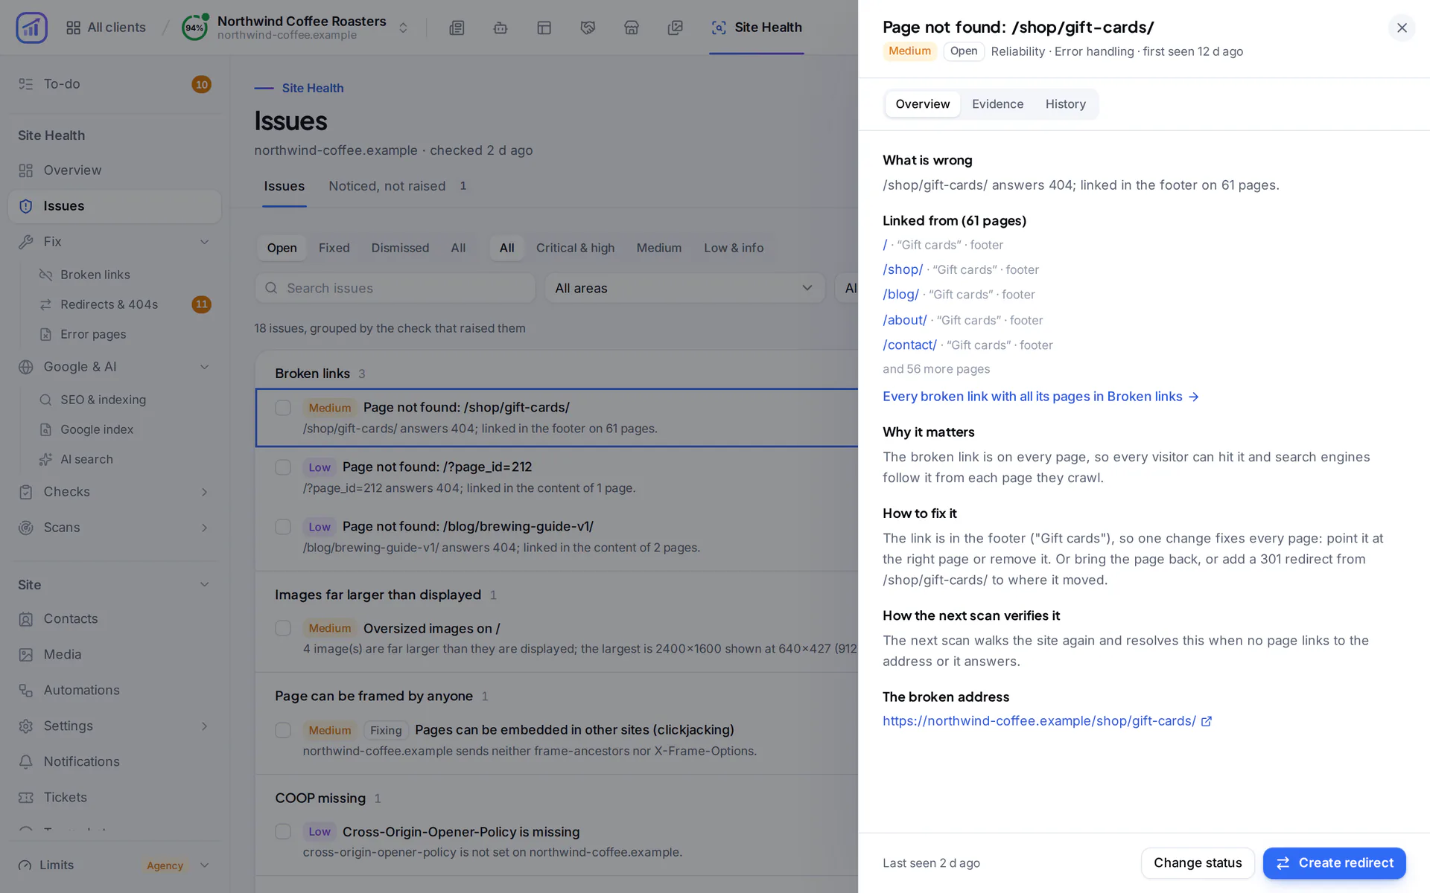Open the external link icon beside the broken address

(1207, 721)
